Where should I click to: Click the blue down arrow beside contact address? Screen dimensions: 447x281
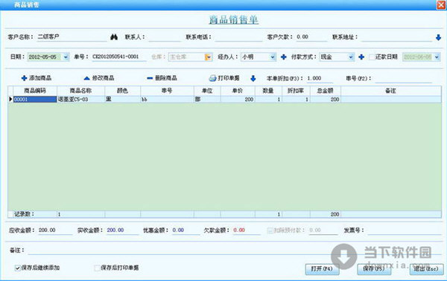point(438,37)
